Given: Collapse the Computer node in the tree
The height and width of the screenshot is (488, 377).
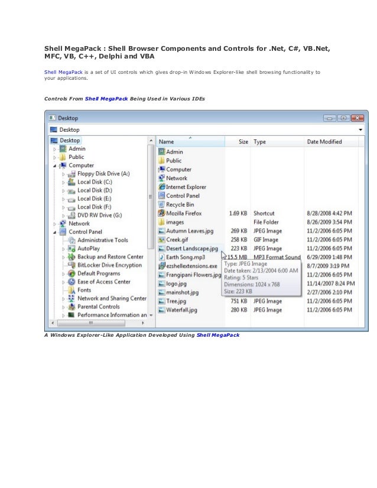Looking at the screenshot, I should (54, 166).
